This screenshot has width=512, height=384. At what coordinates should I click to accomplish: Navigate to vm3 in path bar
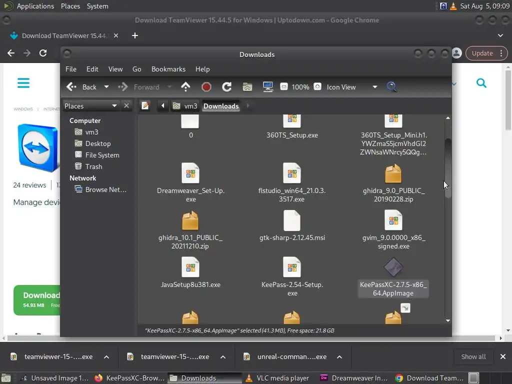pos(185,106)
